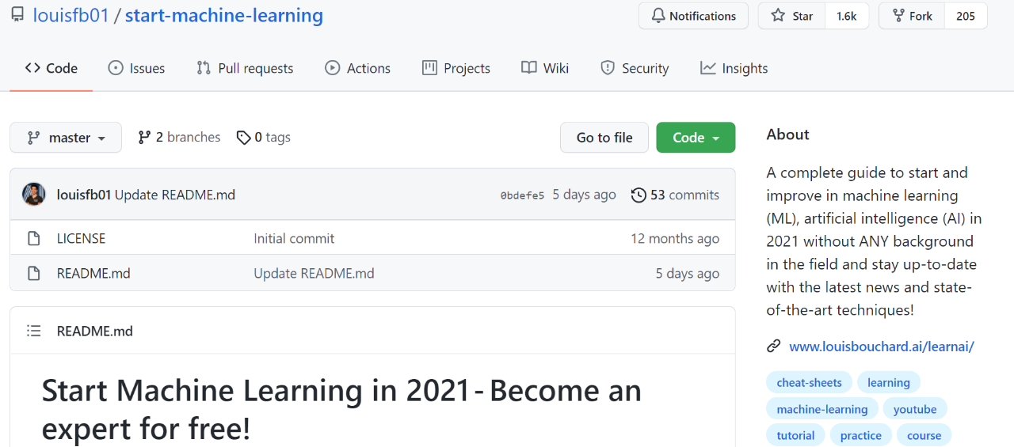Visit www.louisbouchard.ai/learnai/ link
The height and width of the screenshot is (447, 1014).
882,346
